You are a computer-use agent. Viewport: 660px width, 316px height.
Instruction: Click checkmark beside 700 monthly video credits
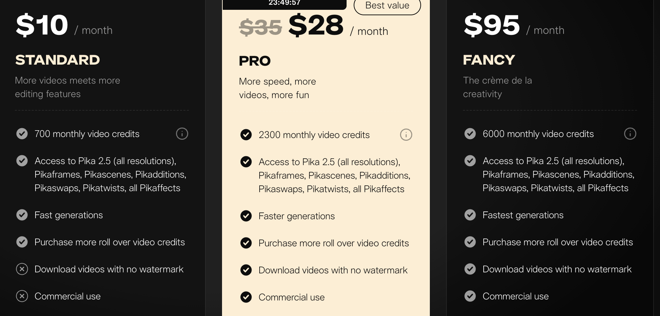click(x=22, y=134)
